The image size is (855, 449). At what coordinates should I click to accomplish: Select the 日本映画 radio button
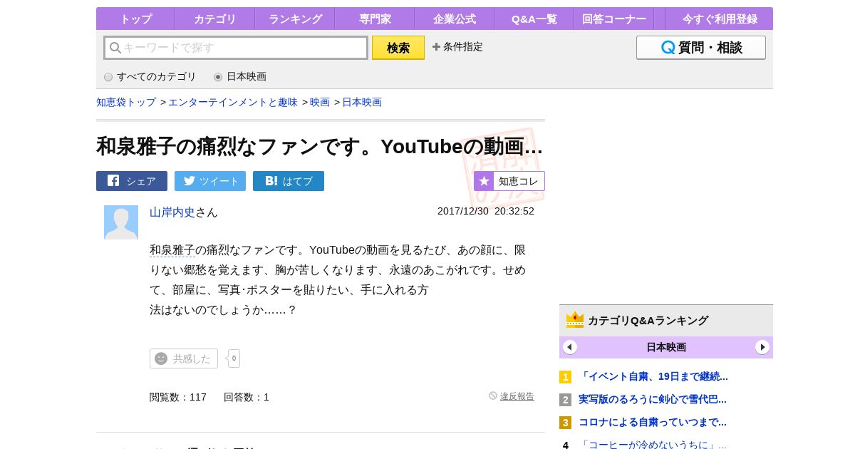(218, 77)
